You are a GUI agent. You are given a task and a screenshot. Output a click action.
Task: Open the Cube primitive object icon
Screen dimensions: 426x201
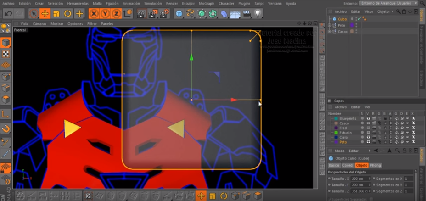pyautogui.click(x=179, y=13)
